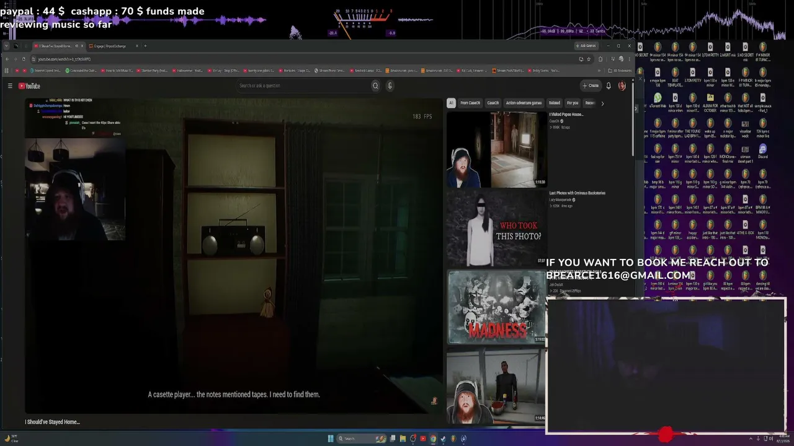This screenshot has height=446, width=794.
Task: Open the red YouTube app on taskbar
Action: click(423, 439)
